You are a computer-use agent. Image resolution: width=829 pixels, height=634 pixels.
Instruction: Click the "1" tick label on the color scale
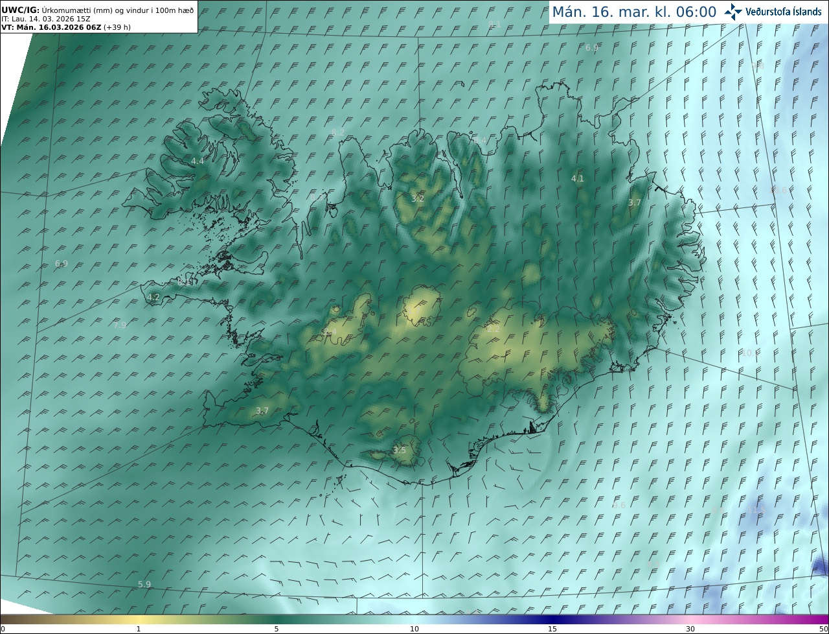tap(139, 629)
